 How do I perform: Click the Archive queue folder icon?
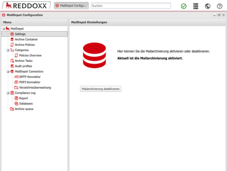pos(12,109)
